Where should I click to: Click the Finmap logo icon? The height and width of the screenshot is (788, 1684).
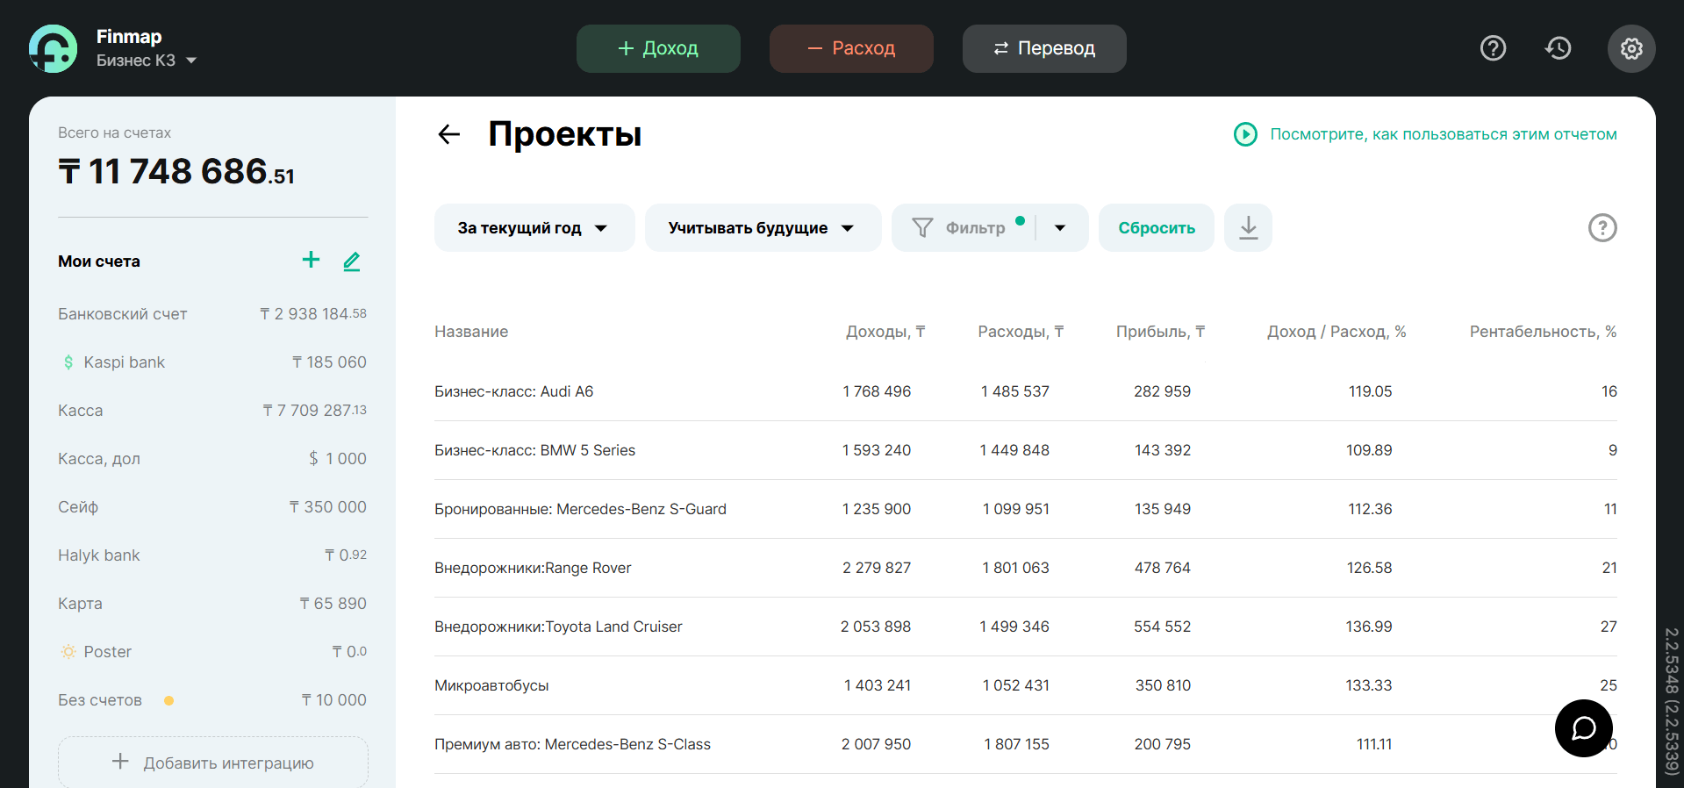[53, 48]
